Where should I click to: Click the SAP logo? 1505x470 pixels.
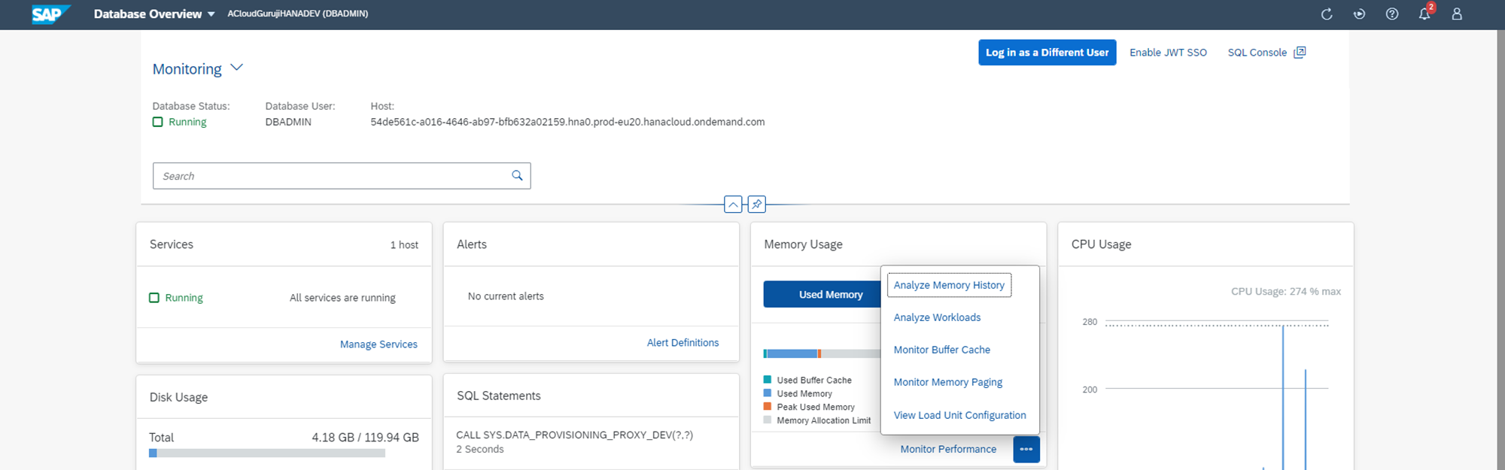(50, 14)
